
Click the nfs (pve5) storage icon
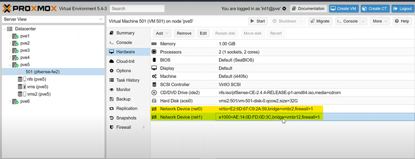[22, 79]
